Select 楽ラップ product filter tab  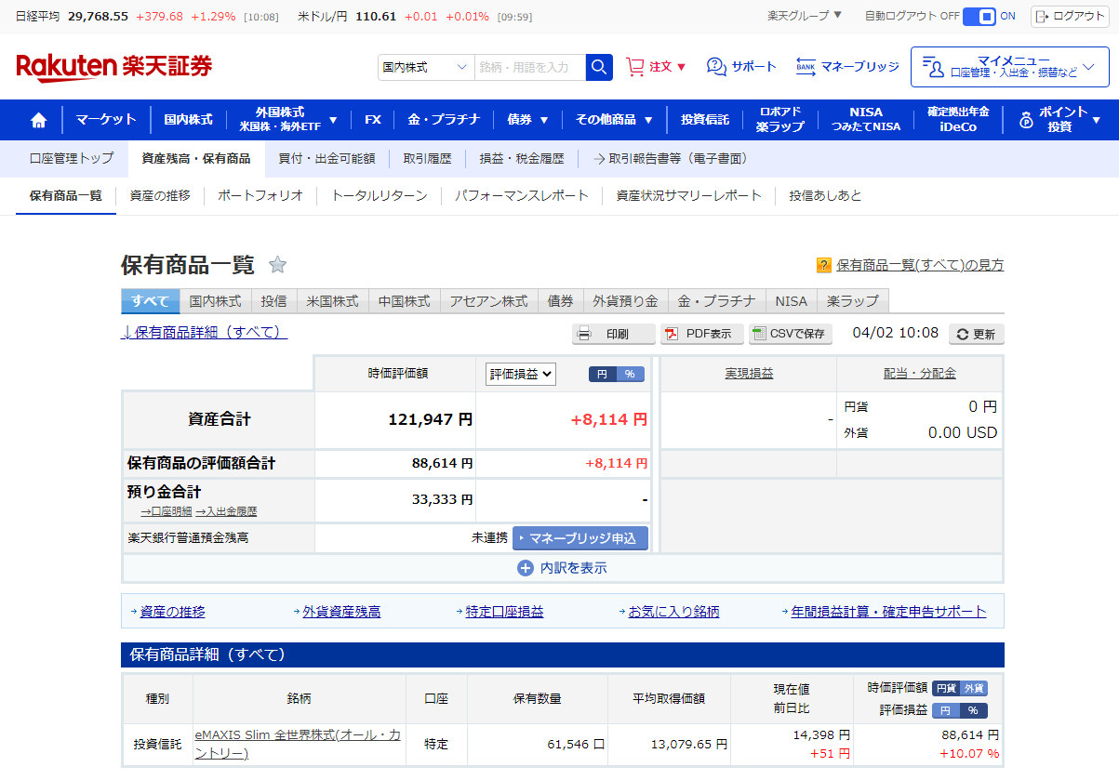(852, 301)
